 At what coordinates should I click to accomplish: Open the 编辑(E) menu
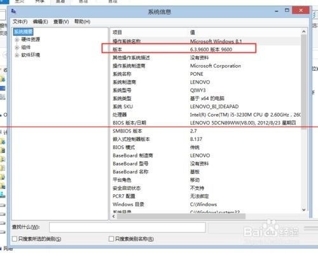(x=40, y=22)
